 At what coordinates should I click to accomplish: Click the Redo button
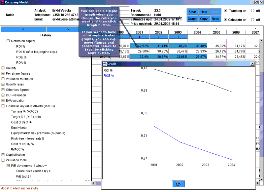tap(215, 19)
